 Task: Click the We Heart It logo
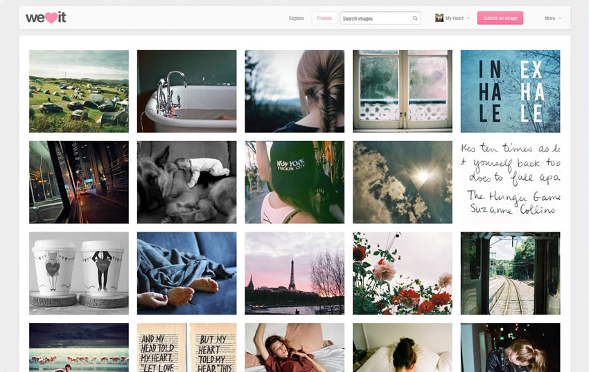coord(46,17)
